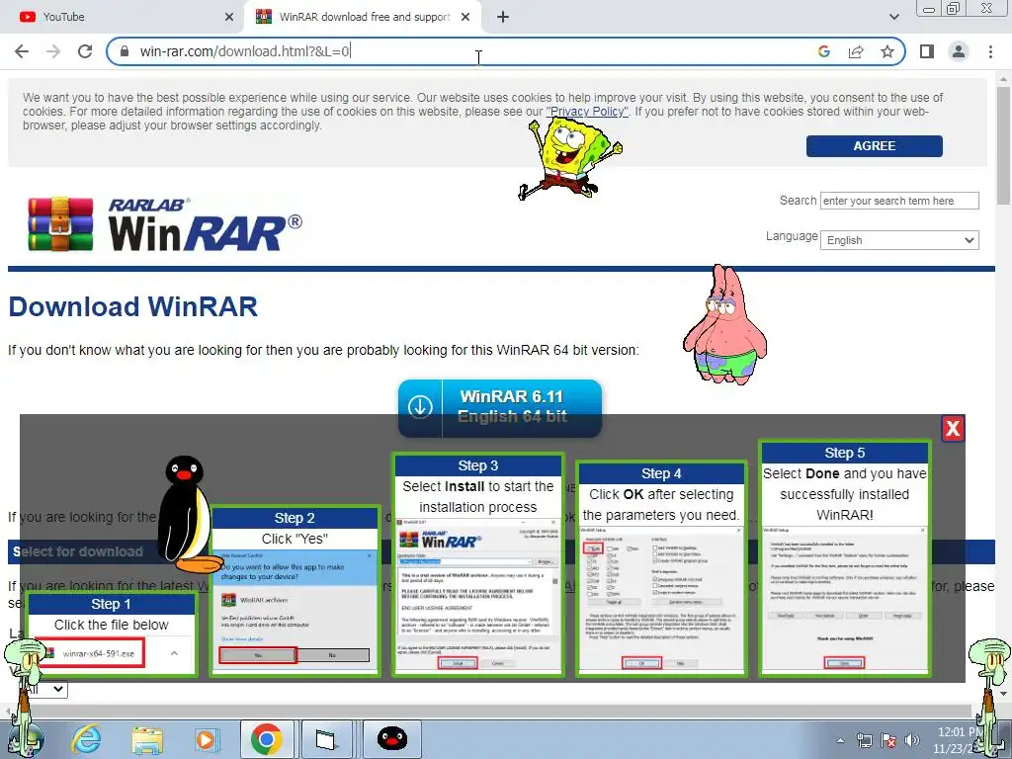1012x759 pixels.
Task: Expand the Language dropdown set to English
Action: click(x=899, y=240)
